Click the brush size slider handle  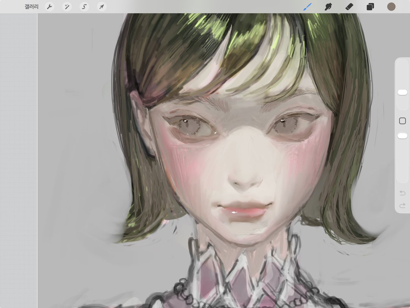pos(402,92)
